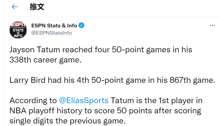The height and width of the screenshot is (126, 219).
Task: Click the blue verified badge
Action: point(81,25)
